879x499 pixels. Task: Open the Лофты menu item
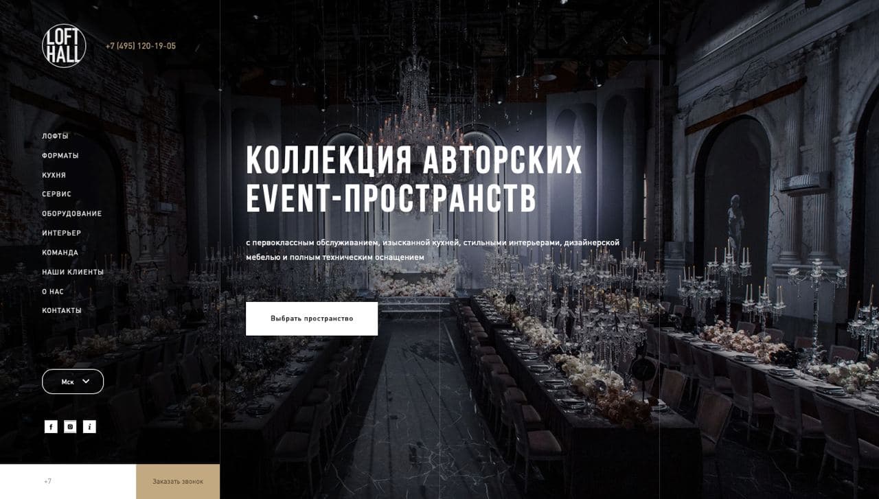point(55,136)
